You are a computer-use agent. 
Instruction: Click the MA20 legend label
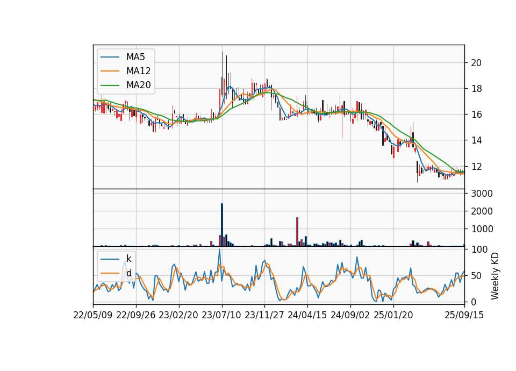pos(138,85)
